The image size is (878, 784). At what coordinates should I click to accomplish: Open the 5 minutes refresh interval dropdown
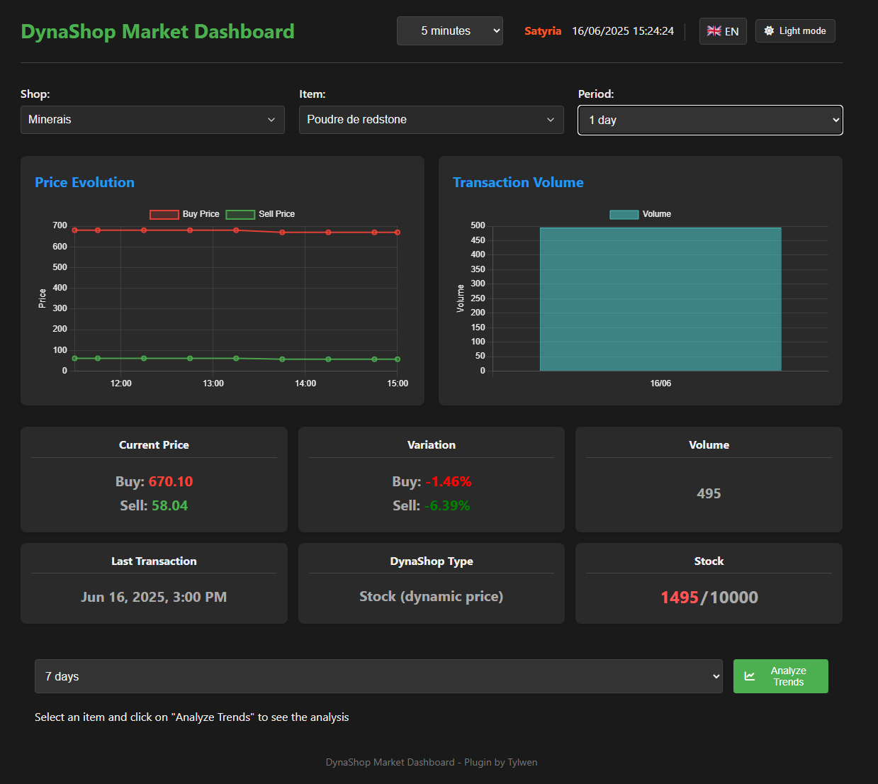click(450, 31)
